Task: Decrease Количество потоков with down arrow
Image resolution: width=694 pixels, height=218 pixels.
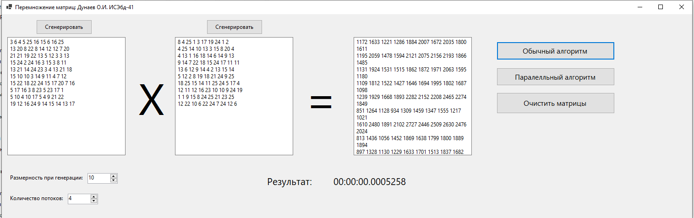Action: pos(93,201)
